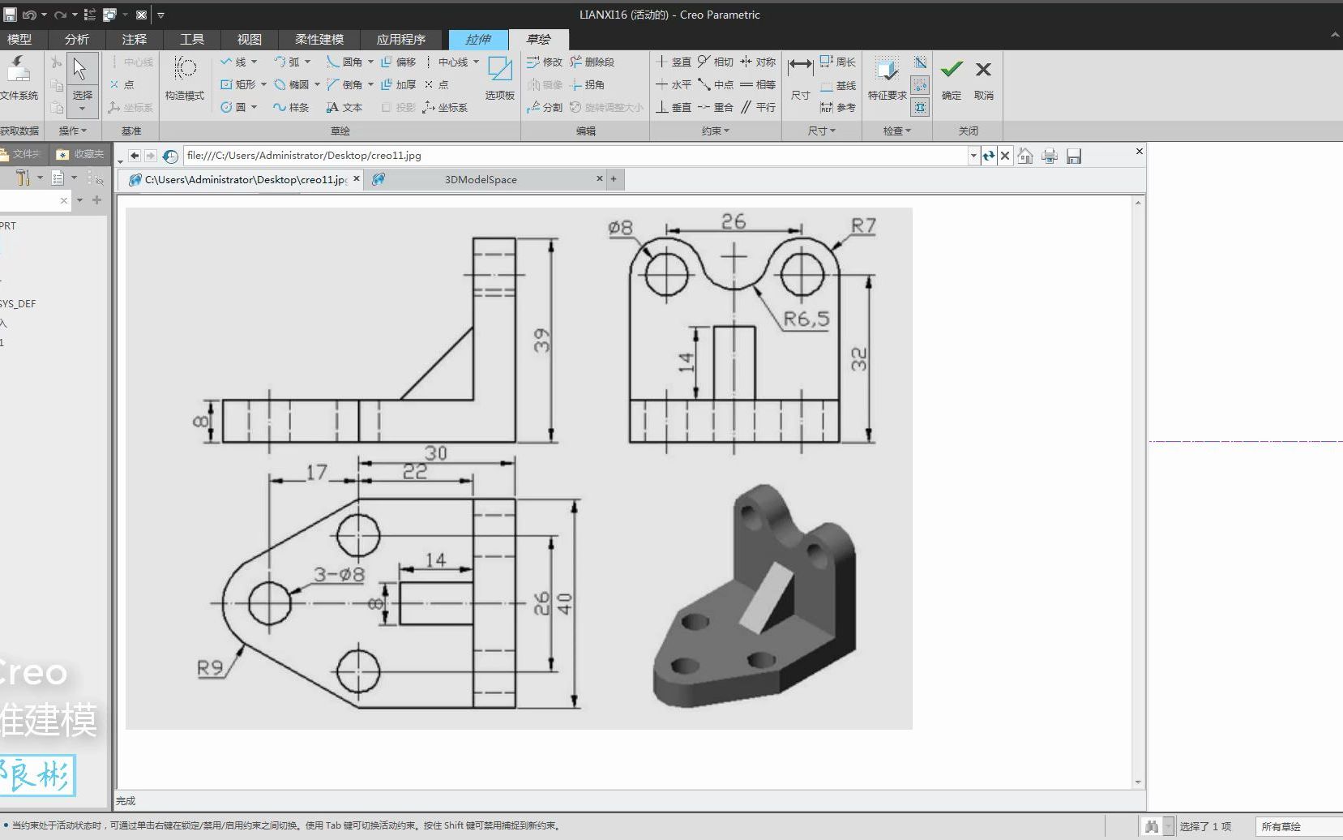Image resolution: width=1343 pixels, height=840 pixels.
Task: Click the 删除段 delete segment tool
Action: [592, 62]
